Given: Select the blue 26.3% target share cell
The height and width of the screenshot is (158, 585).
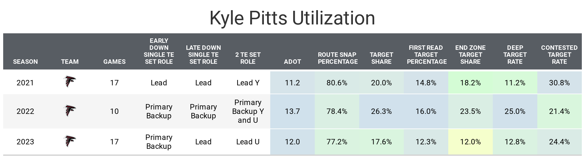Looking at the screenshot, I should point(381,111).
